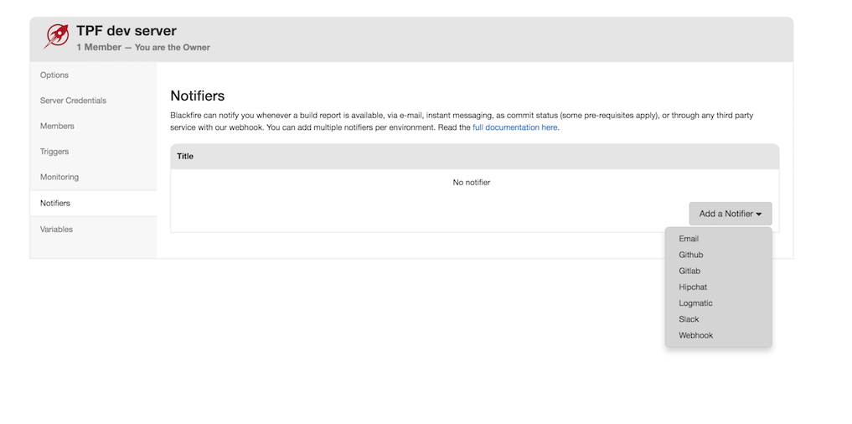Click the TPF dev server heading
This screenshot has height=424, width=852.
pos(127,31)
